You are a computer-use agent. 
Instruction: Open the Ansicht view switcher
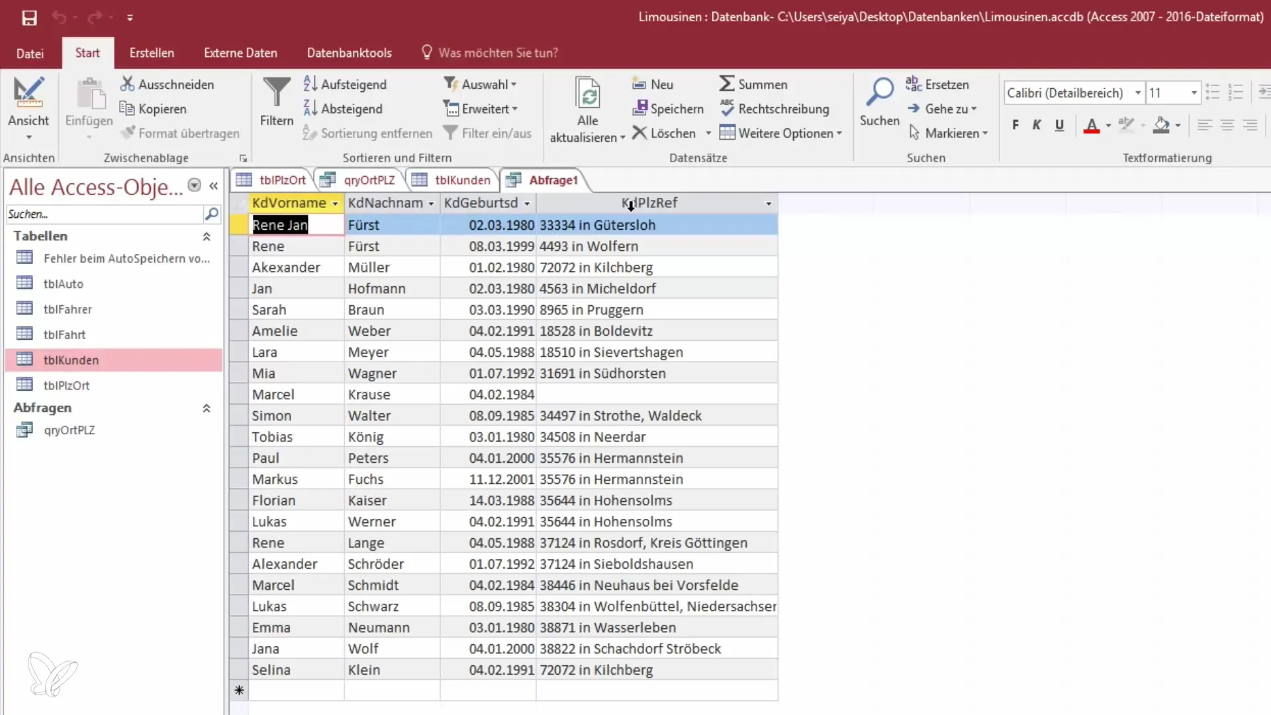(x=28, y=109)
